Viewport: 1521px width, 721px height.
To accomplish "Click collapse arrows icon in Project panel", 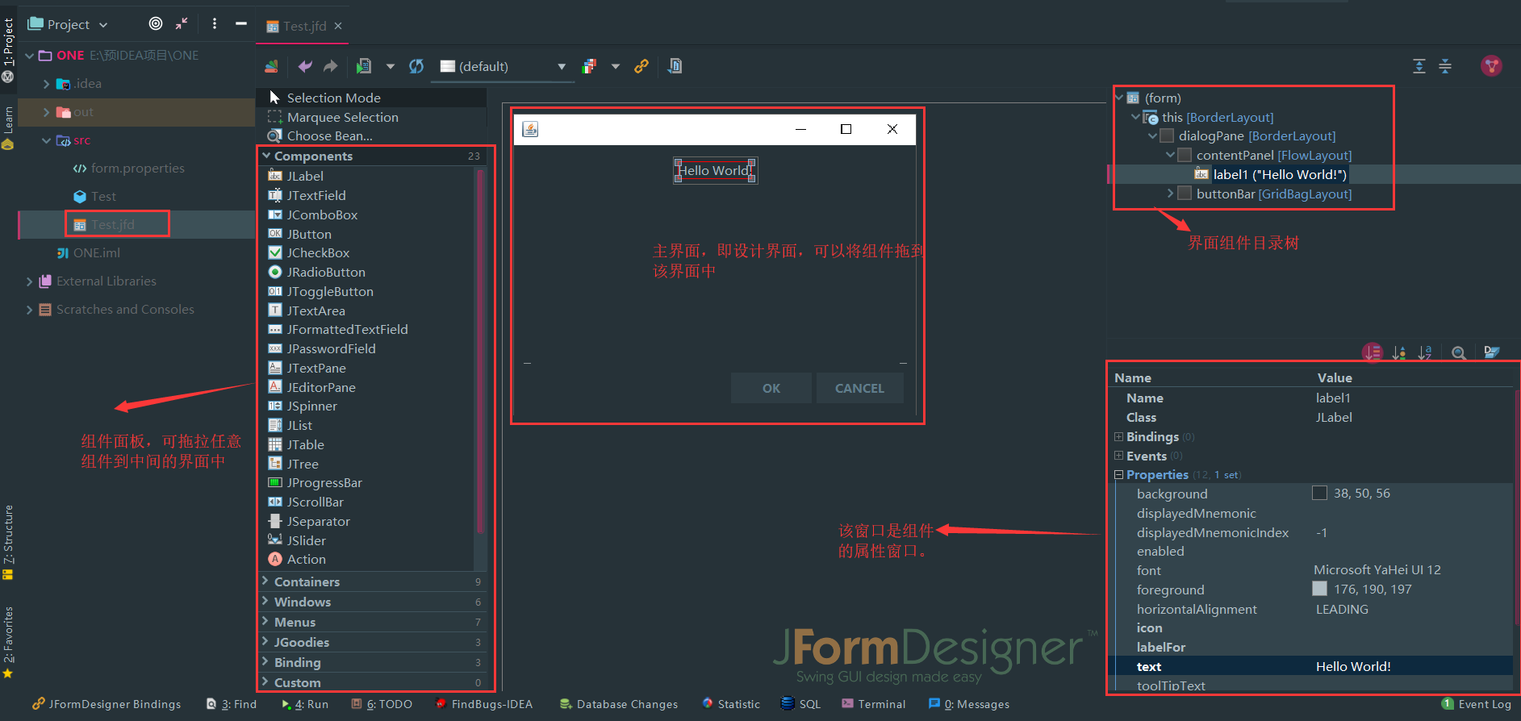I will click(182, 24).
